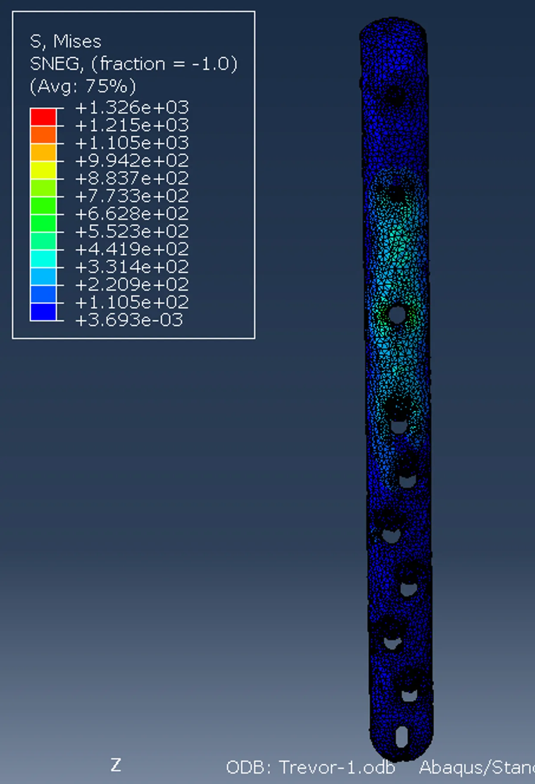Click the 'ODB: Trevor-1.odb' title text
535x784 pixels.
310,768
